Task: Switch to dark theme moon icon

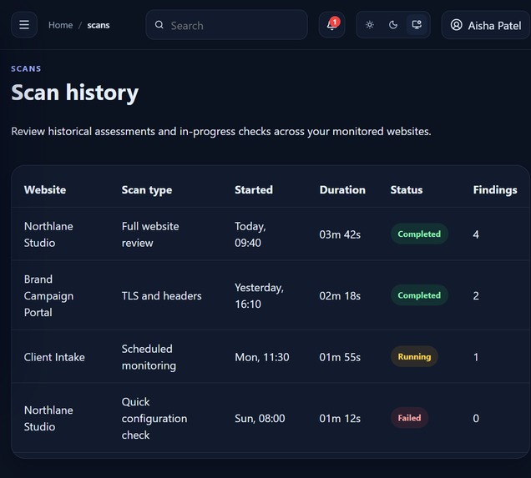Action: tap(393, 25)
